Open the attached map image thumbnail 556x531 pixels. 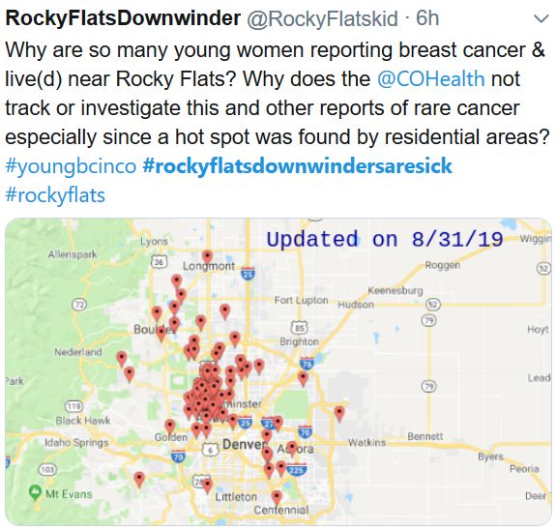278,371
